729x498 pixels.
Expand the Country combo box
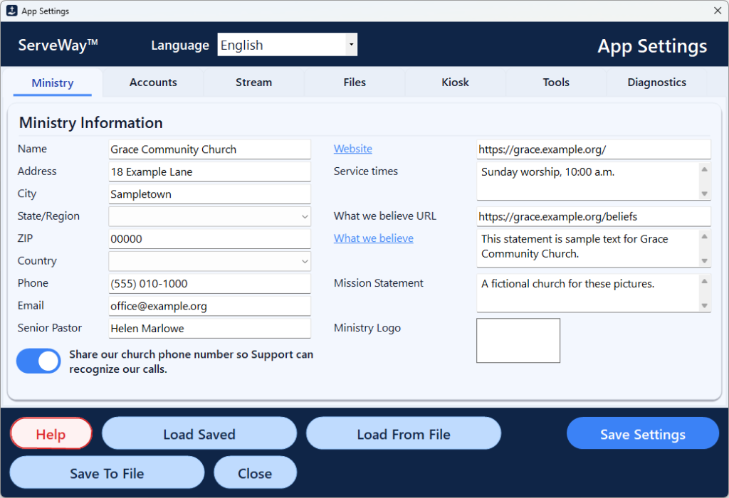(x=210, y=261)
